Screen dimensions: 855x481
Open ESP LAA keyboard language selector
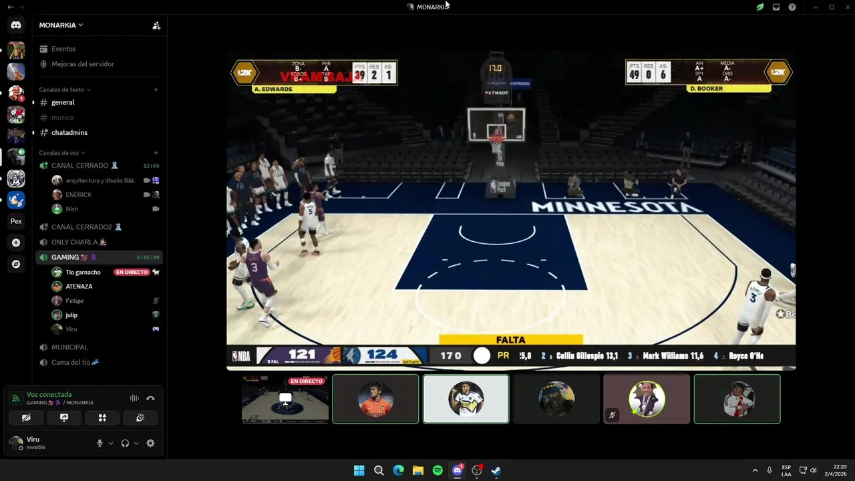click(786, 470)
